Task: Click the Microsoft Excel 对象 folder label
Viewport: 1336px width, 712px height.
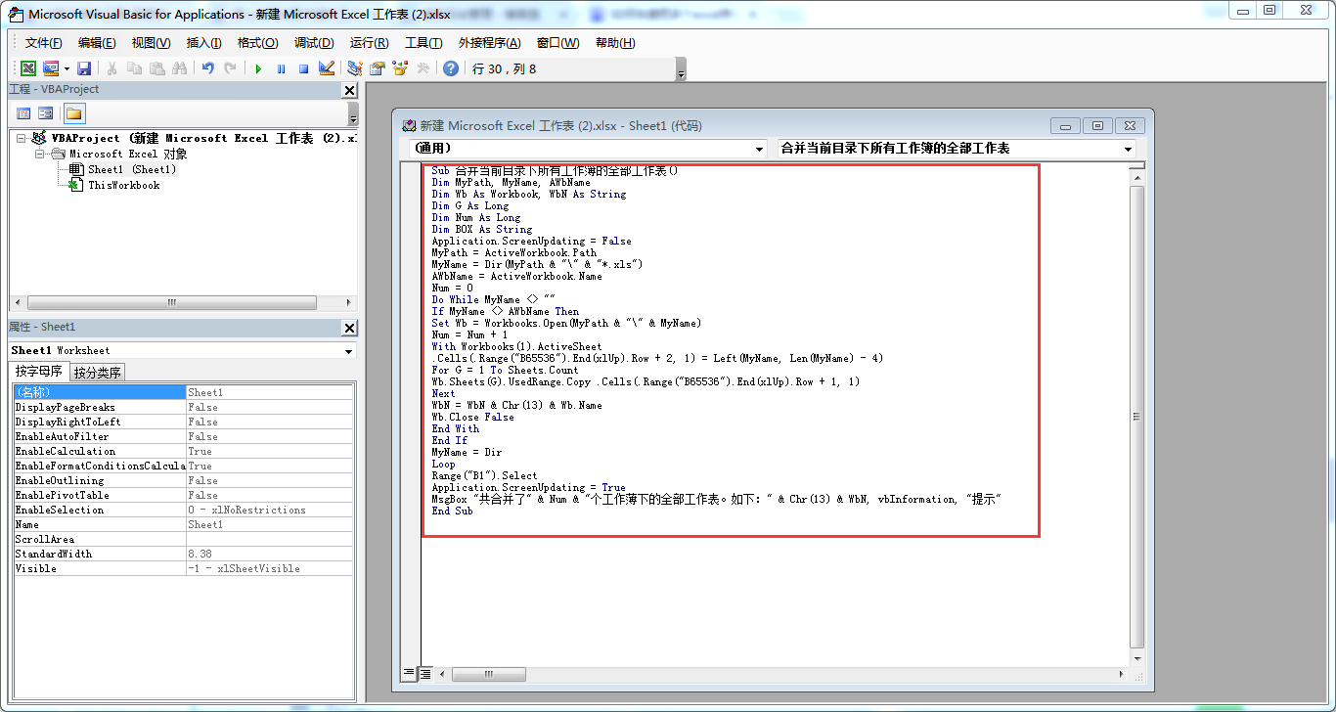Action: coord(128,154)
